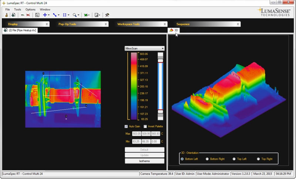Select Bottom Right 3D orientation
Image resolution: width=296 pixels, height=179 pixels.
(x=207, y=159)
